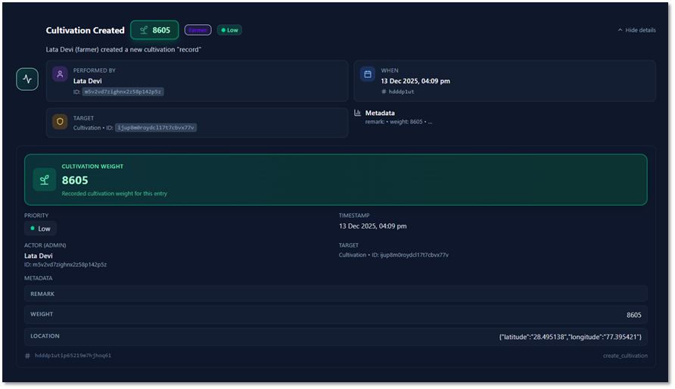675x389 pixels.
Task: Click target ID code ijup8m0roydcl17t7cbvx77v
Action: click(155, 128)
